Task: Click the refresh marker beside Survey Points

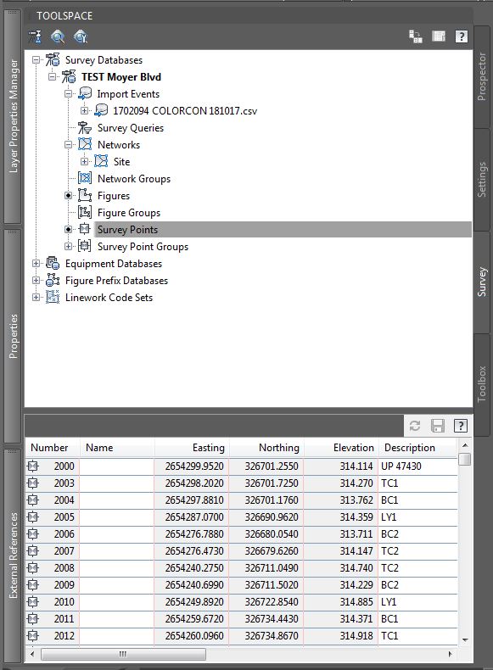Action: (69, 230)
